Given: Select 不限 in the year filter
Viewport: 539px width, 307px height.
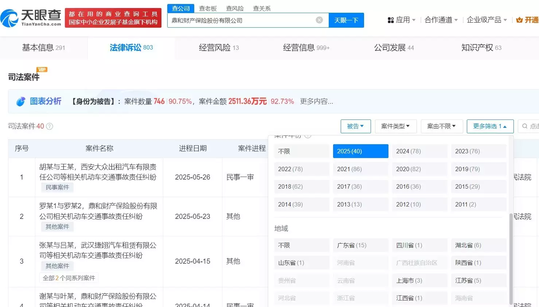Looking at the screenshot, I should 302,151.
